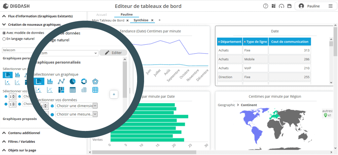
Task: Click the dashboard tiles with star icon
Action: click(274, 6)
